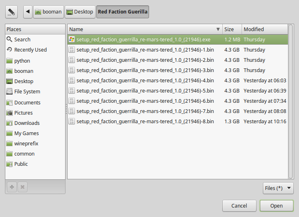
Task: Click the Documents folder icon
Action: [x=9, y=103]
